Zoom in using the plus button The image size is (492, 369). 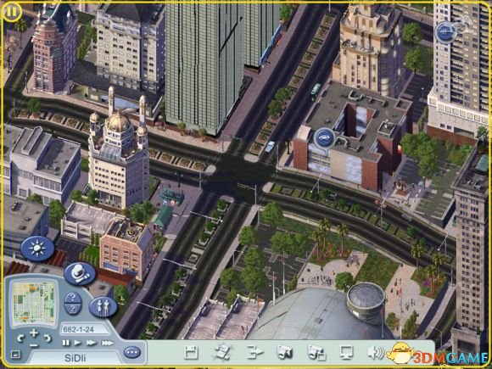34,333
